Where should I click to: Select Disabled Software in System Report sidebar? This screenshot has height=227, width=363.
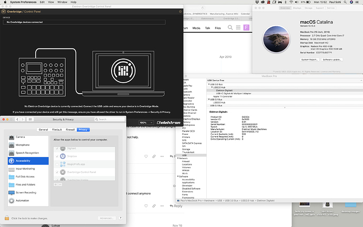[191, 189]
